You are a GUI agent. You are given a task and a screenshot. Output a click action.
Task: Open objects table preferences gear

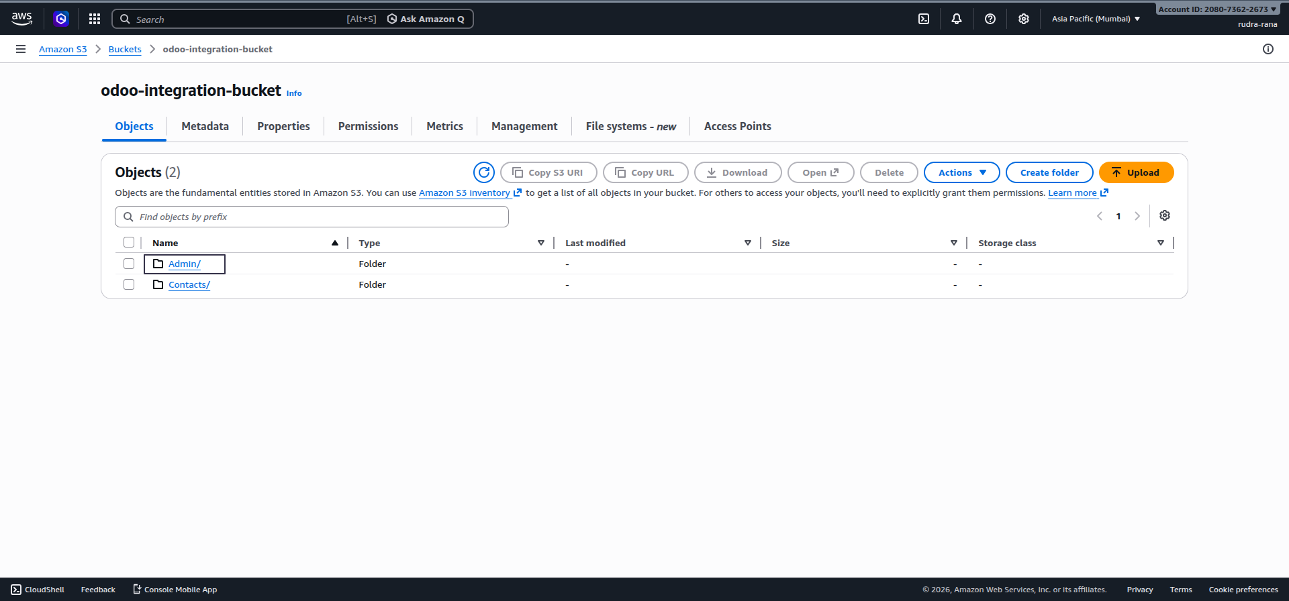(x=1165, y=215)
